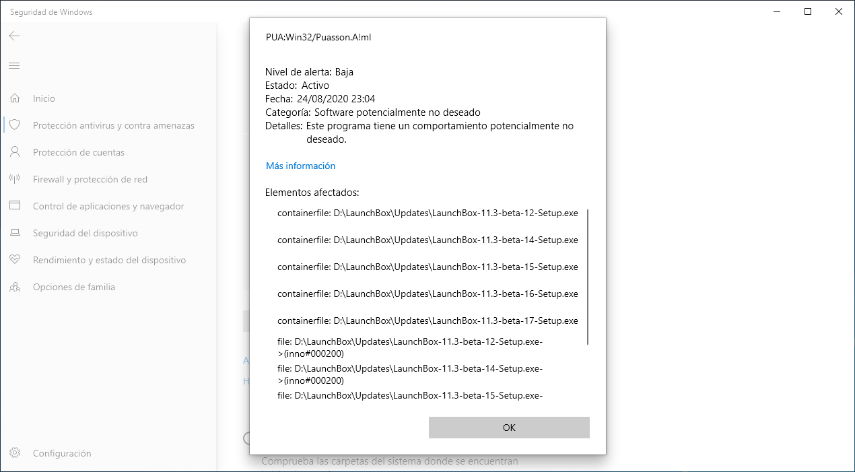Click the 'Nivel de alerta: Baja' line
This screenshot has height=472, width=855.
(x=310, y=72)
